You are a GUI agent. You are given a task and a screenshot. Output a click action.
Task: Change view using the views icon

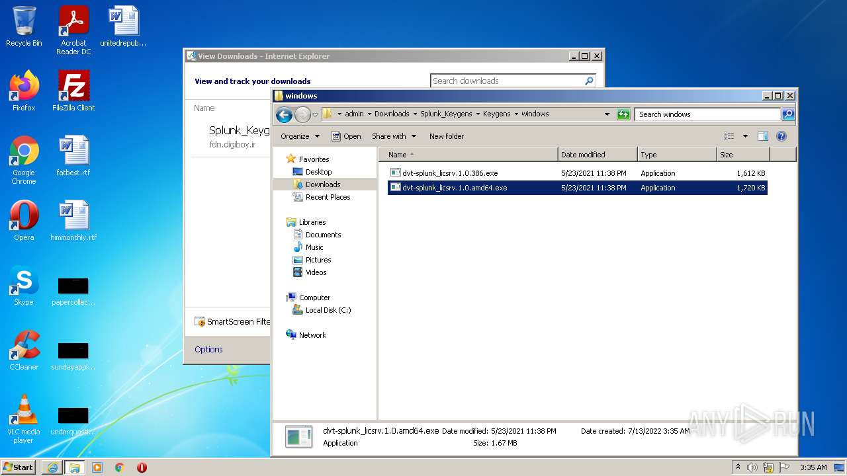point(729,136)
